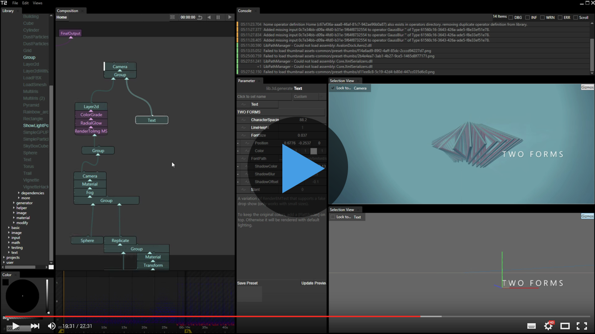The height and width of the screenshot is (334, 595).
Task: Select the FinalOutput node
Action: click(70, 33)
